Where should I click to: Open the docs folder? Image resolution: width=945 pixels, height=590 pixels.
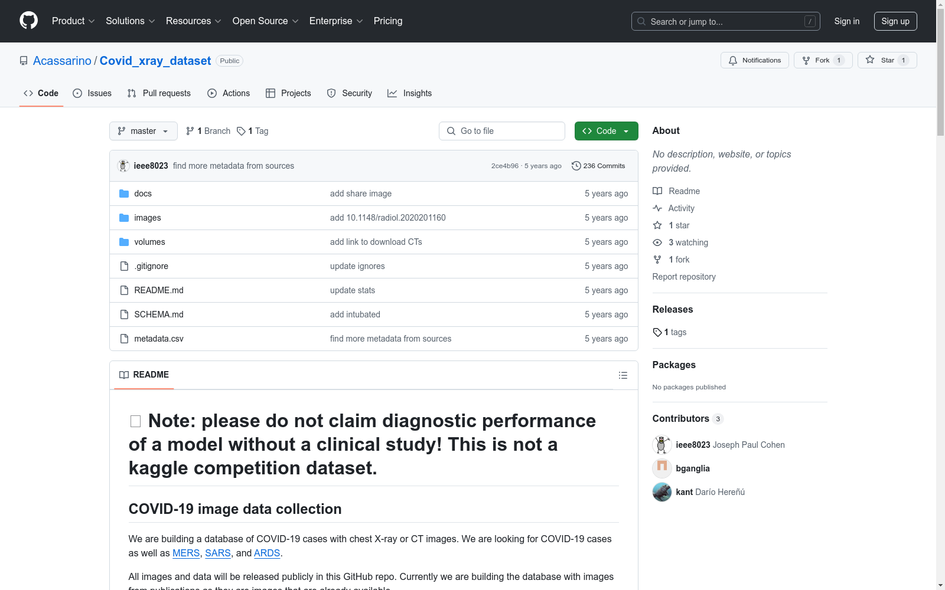pos(143,194)
